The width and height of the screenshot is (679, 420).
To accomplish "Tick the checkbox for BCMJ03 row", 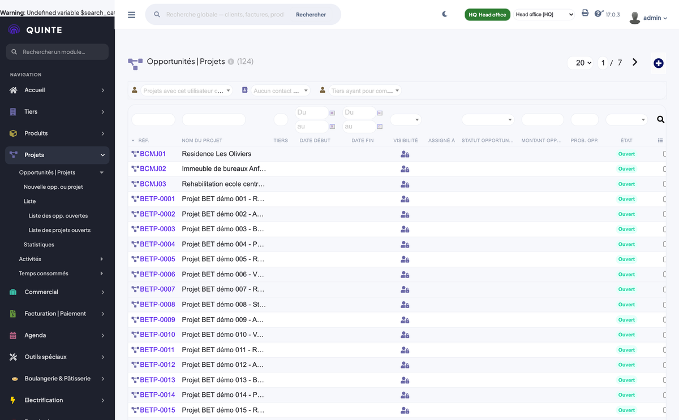I will tap(665, 184).
